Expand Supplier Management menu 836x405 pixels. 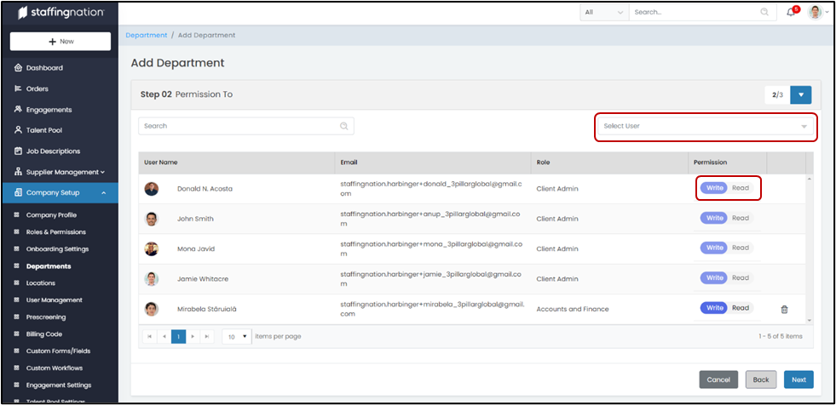60,172
